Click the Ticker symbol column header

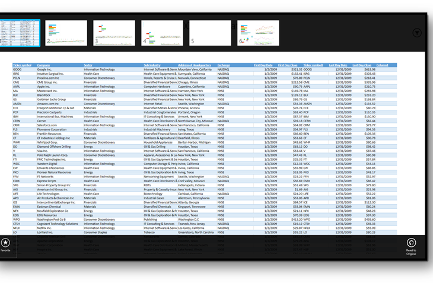(23, 65)
